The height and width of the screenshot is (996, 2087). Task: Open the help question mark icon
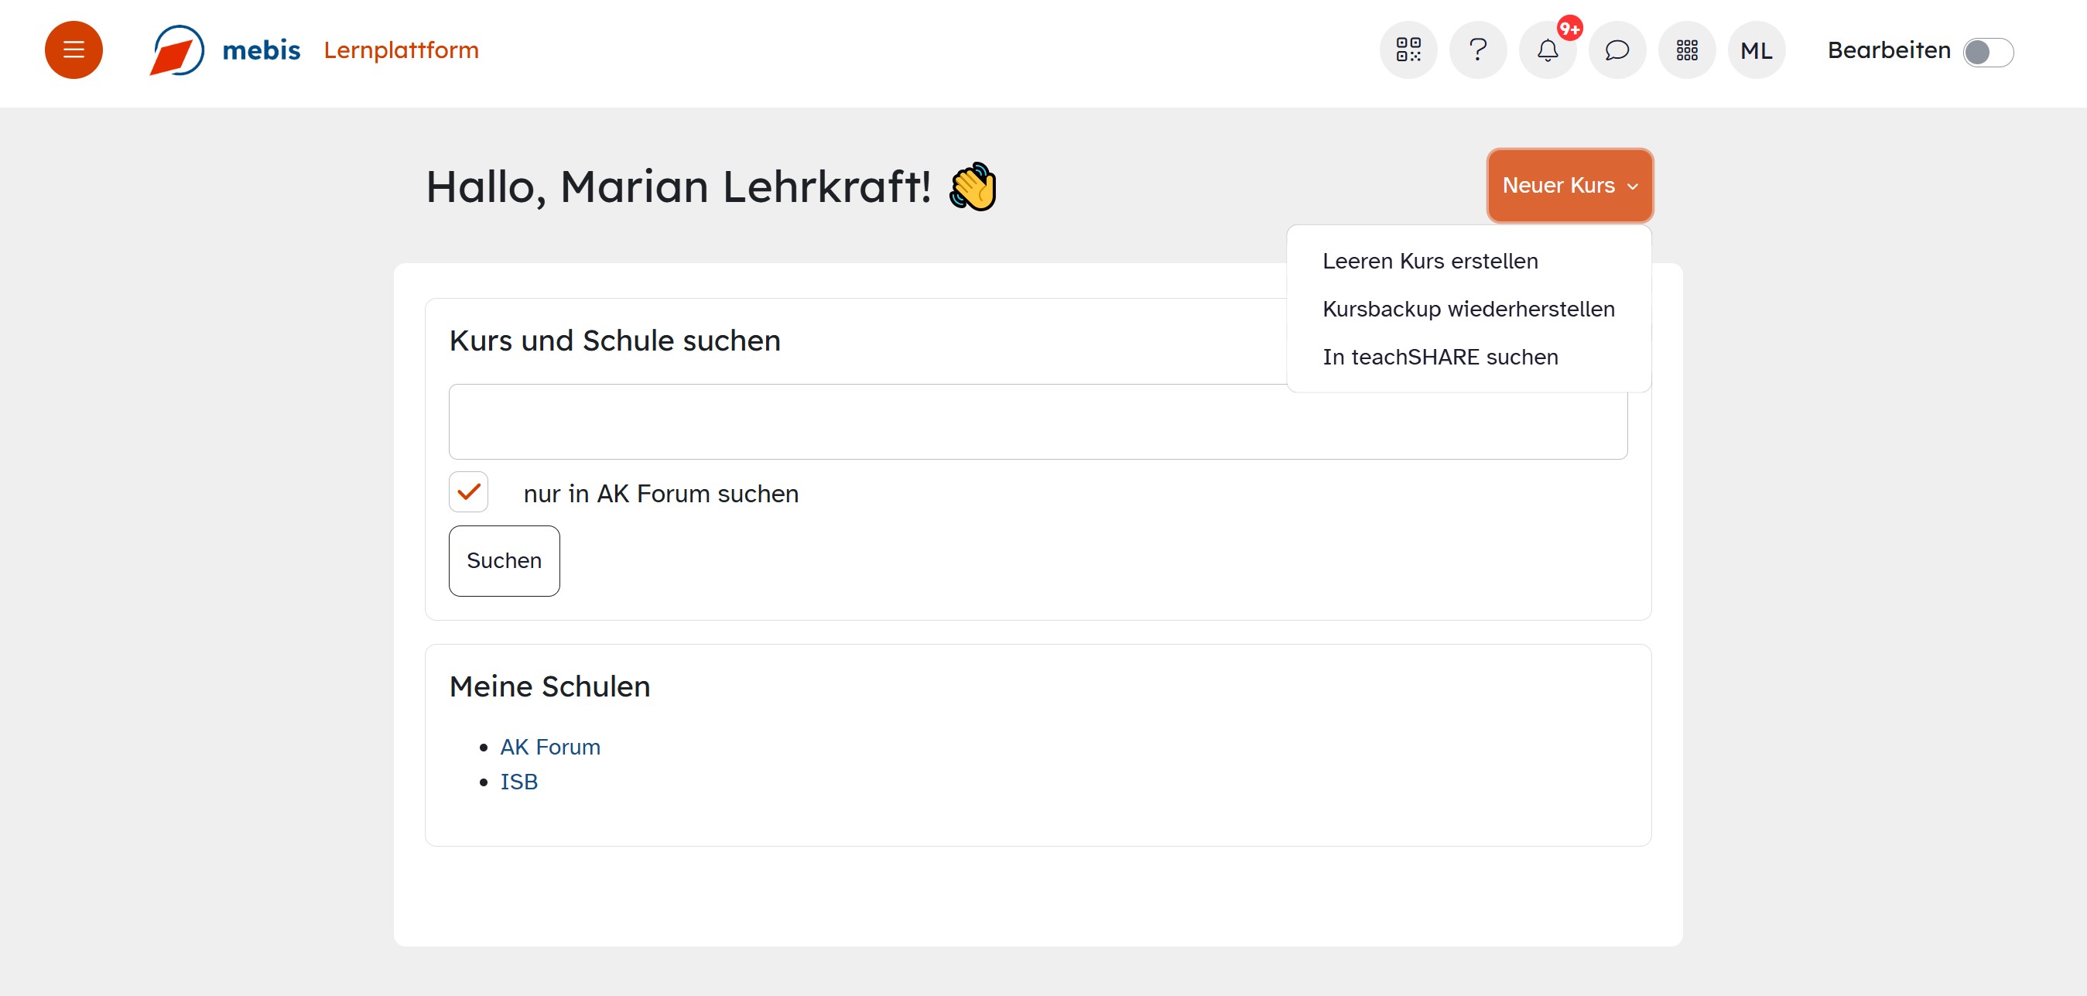[x=1478, y=50]
